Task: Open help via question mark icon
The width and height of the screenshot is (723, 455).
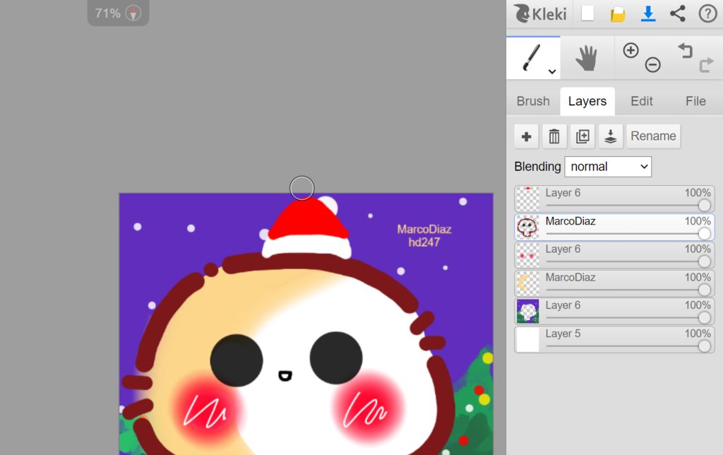Action: click(707, 13)
